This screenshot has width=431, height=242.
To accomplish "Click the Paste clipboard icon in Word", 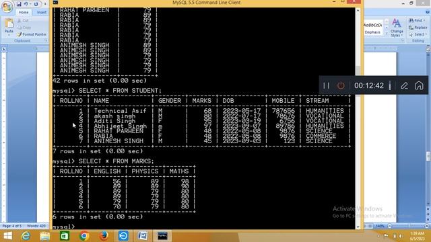I will 9,24.
